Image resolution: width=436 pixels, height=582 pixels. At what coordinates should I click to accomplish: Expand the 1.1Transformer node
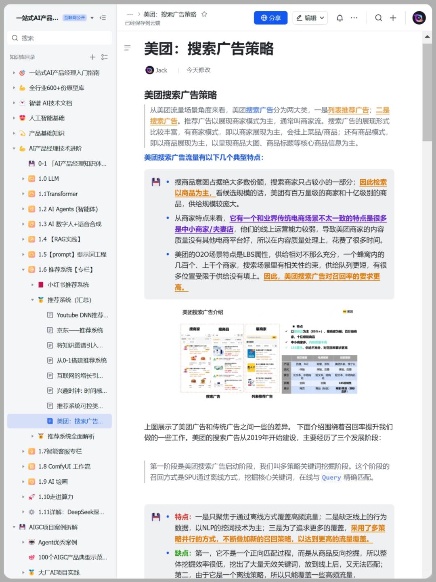(23, 194)
